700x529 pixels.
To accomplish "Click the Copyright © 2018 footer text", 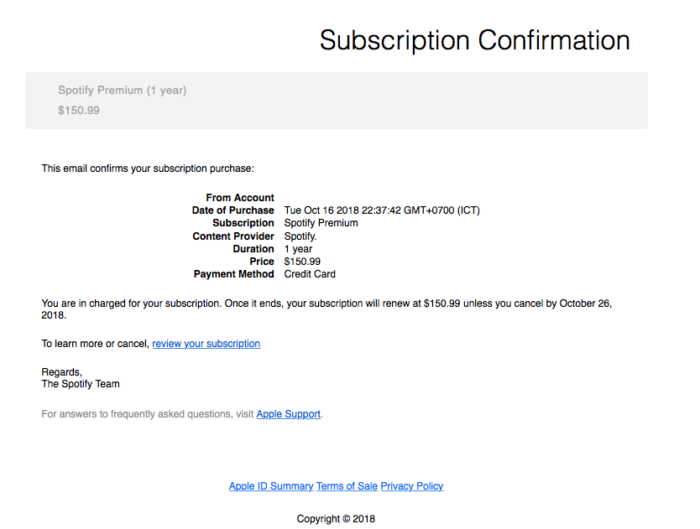I will 336,519.
